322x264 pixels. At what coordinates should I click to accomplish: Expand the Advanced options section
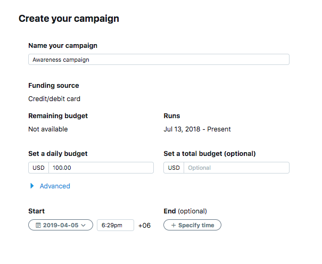click(55, 186)
